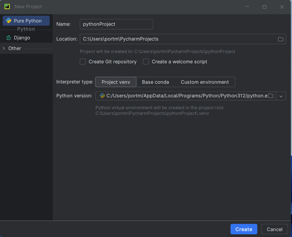Image resolution: width=292 pixels, height=237 pixels.
Task: Click the 'New Project' window title text
Action: click(x=28, y=7)
